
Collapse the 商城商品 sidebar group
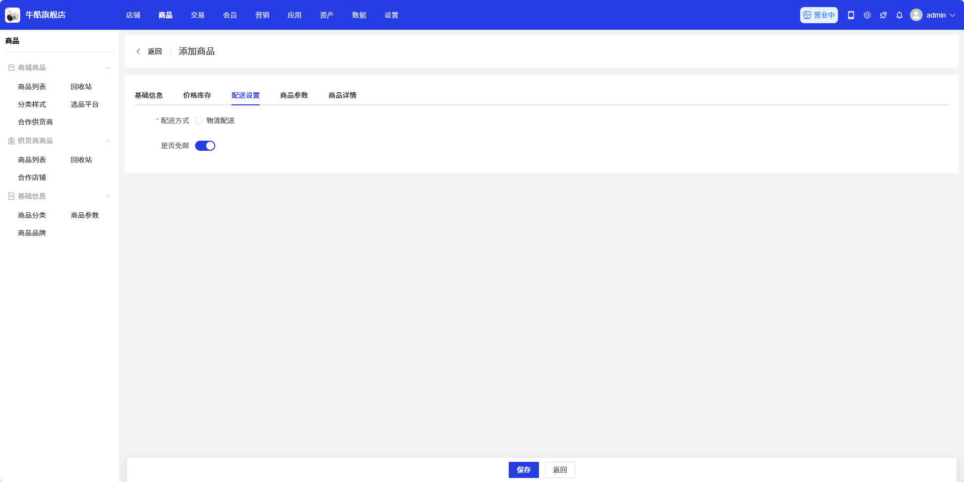(108, 68)
